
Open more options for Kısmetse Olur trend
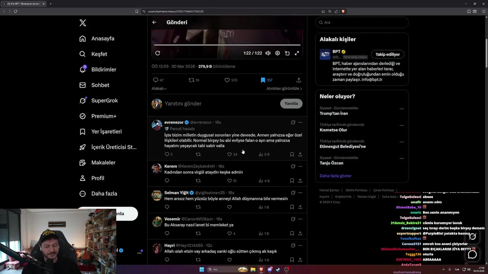click(x=401, y=125)
